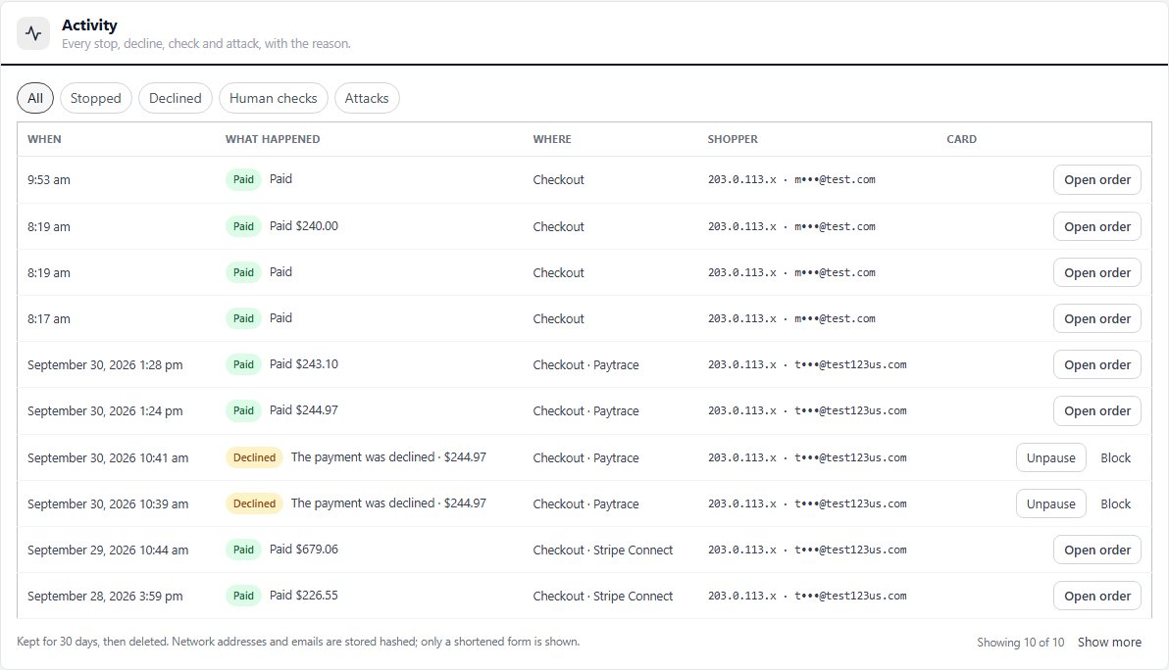Filter activity by Stopped
This screenshot has width=1169, height=670.
[x=95, y=98]
